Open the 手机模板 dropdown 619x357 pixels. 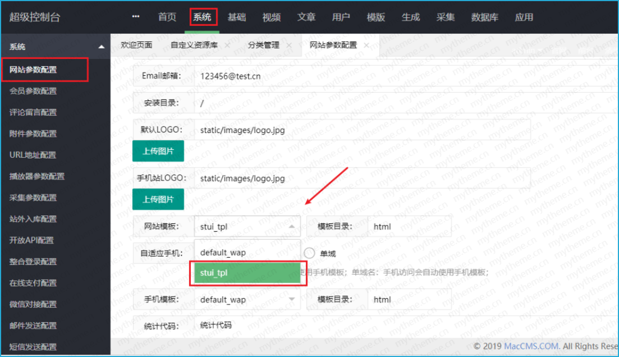(247, 299)
